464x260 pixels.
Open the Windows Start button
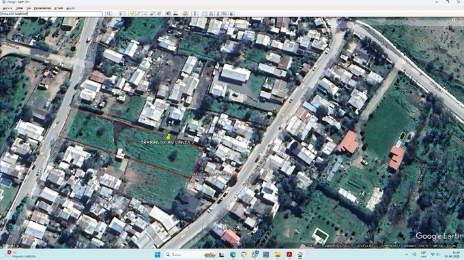pos(158,255)
